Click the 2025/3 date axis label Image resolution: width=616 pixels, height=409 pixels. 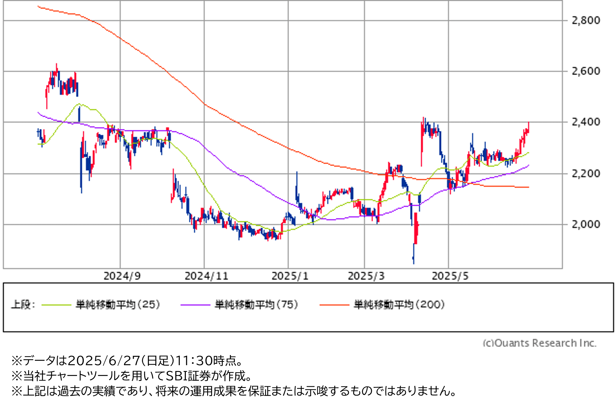point(366,276)
